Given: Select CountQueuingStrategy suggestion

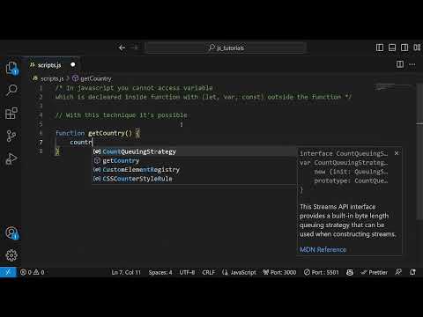Looking at the screenshot, I should [x=194, y=151].
